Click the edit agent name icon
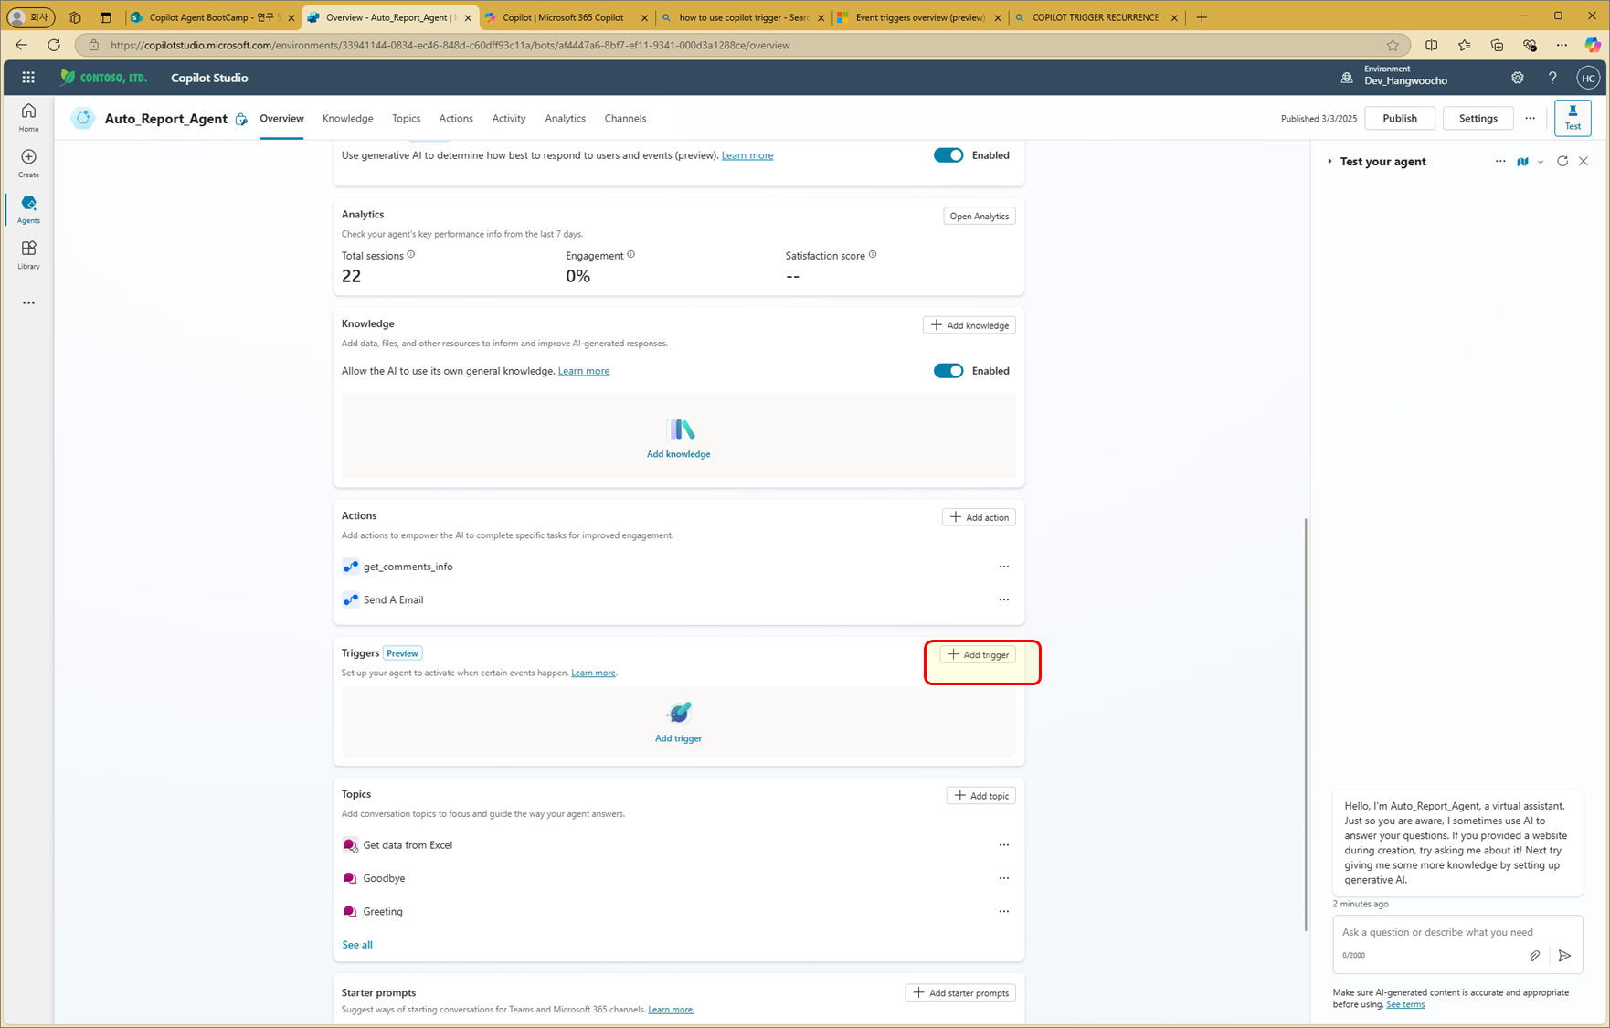1610x1028 pixels. [241, 119]
